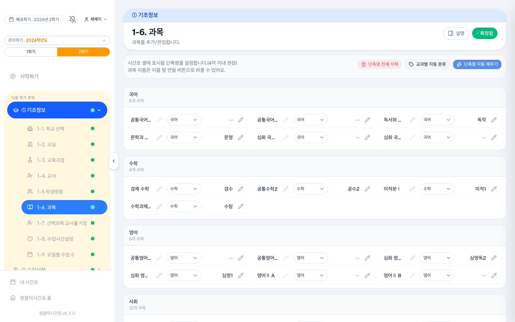Rename 독서와 subject with its pencil icon

click(412, 120)
